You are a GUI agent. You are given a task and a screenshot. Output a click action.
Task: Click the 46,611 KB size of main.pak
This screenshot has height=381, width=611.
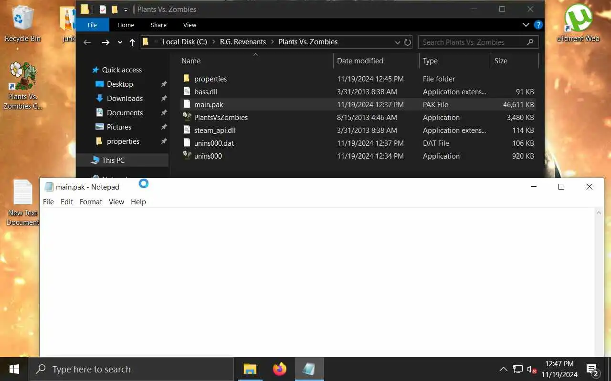(518, 104)
